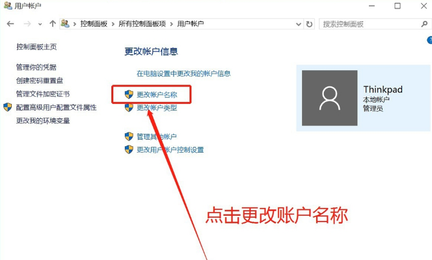Open the 更改帐户名称 link

pos(156,95)
